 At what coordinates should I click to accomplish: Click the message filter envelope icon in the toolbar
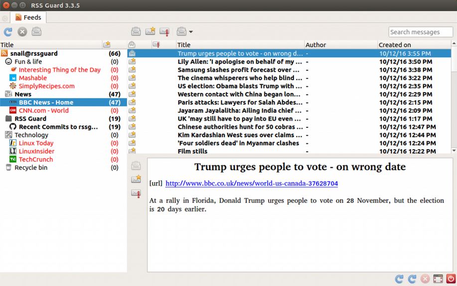click(181, 31)
